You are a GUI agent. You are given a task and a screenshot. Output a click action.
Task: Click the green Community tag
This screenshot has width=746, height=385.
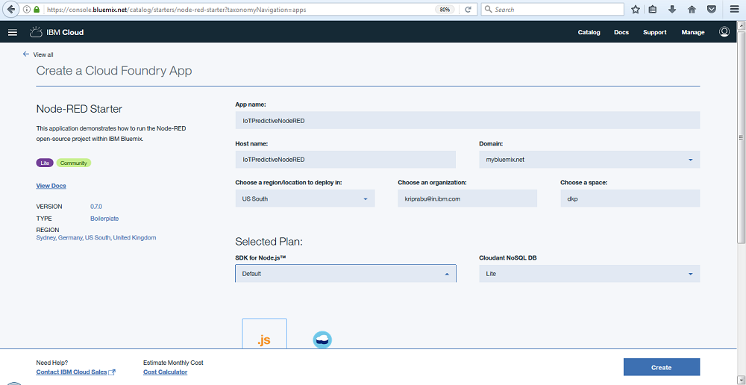point(73,163)
